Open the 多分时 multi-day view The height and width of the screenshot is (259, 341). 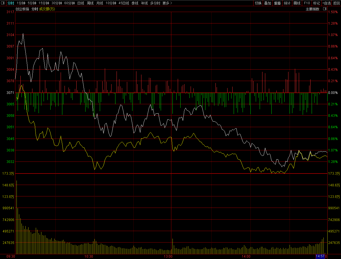pos(155,3)
